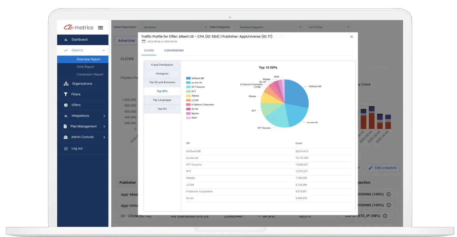Select the Top ISPs section

162,91
